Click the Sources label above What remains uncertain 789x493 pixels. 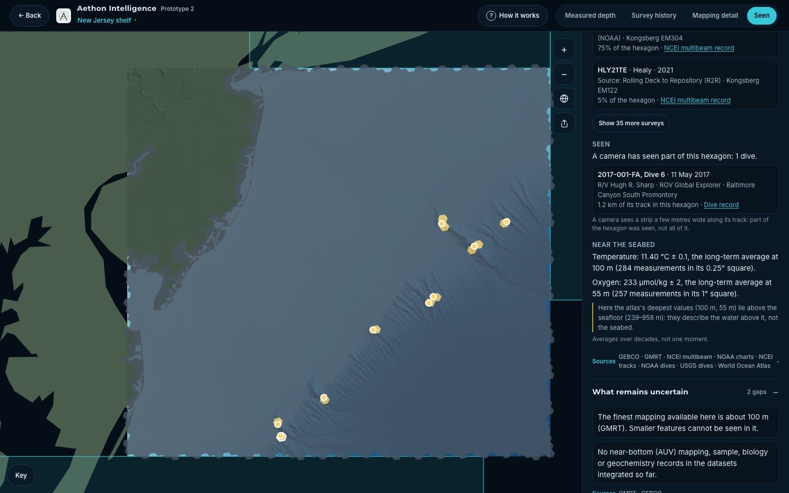tap(604, 361)
